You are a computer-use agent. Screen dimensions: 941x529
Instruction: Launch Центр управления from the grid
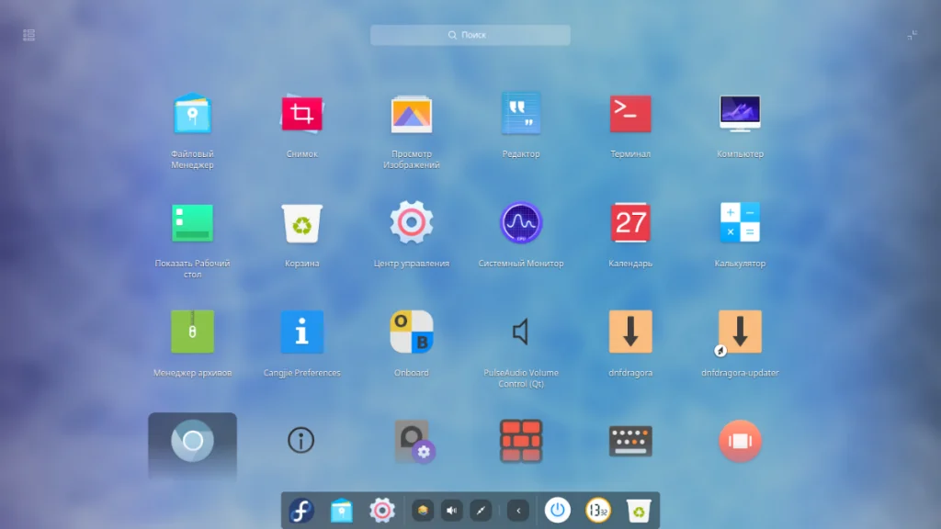click(411, 222)
